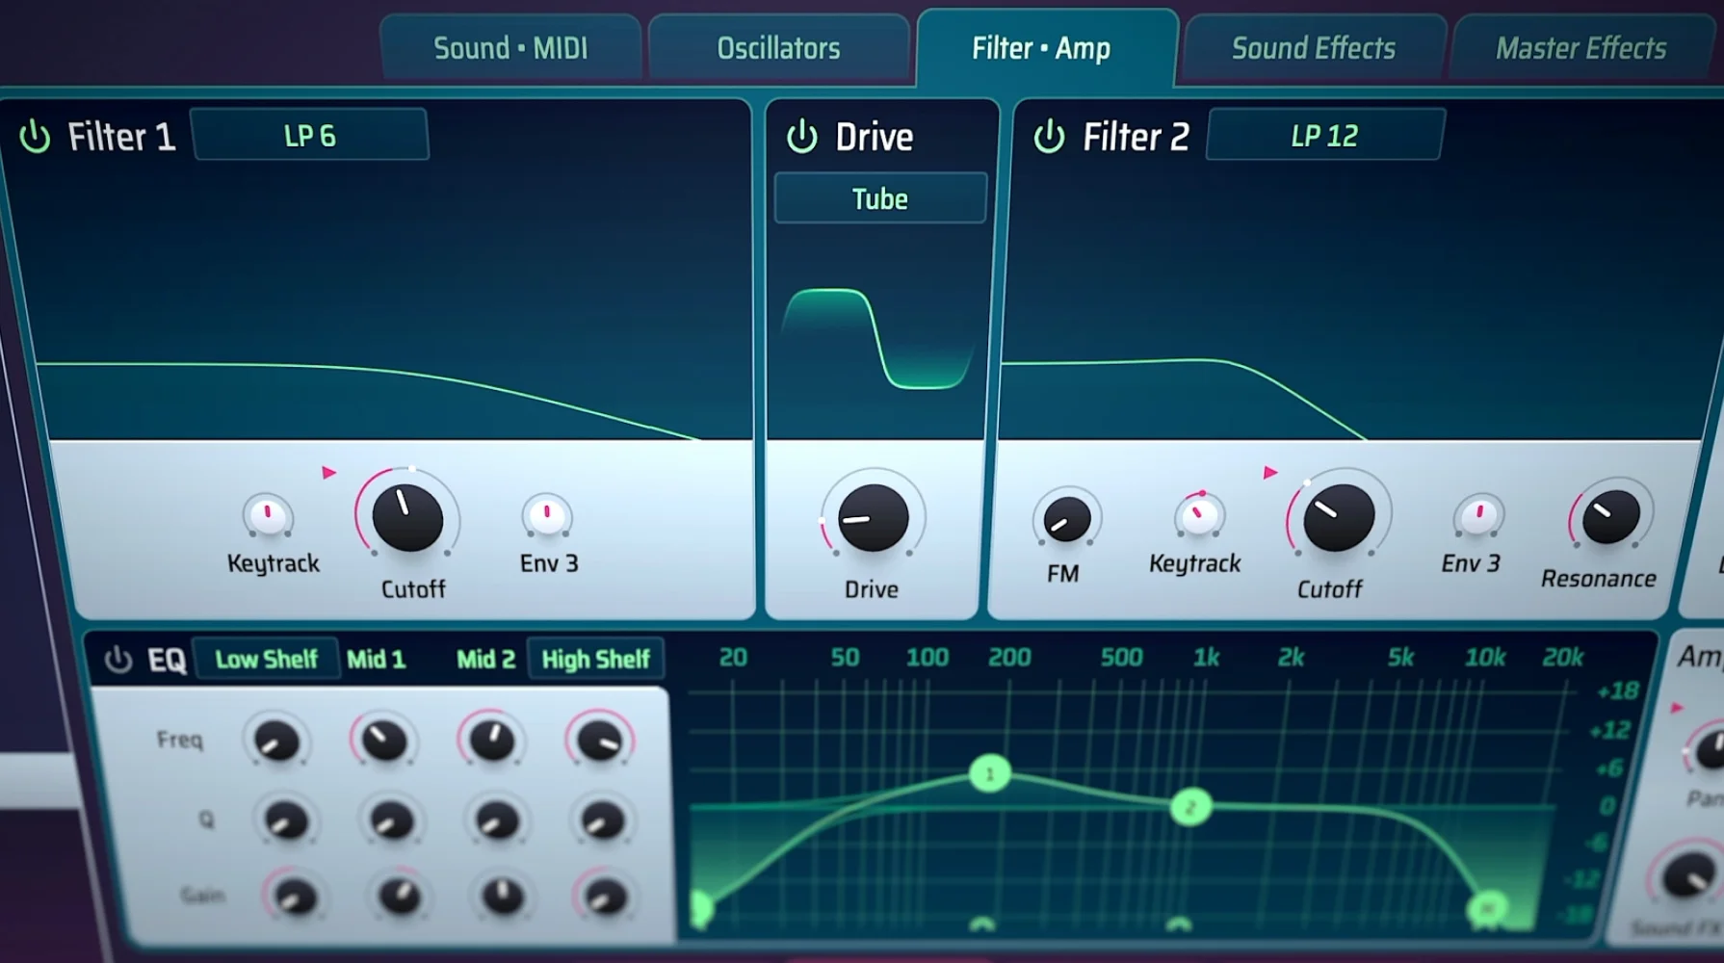Click the 1k mark on the EQ display
1724x963 pixels.
coord(1208,657)
